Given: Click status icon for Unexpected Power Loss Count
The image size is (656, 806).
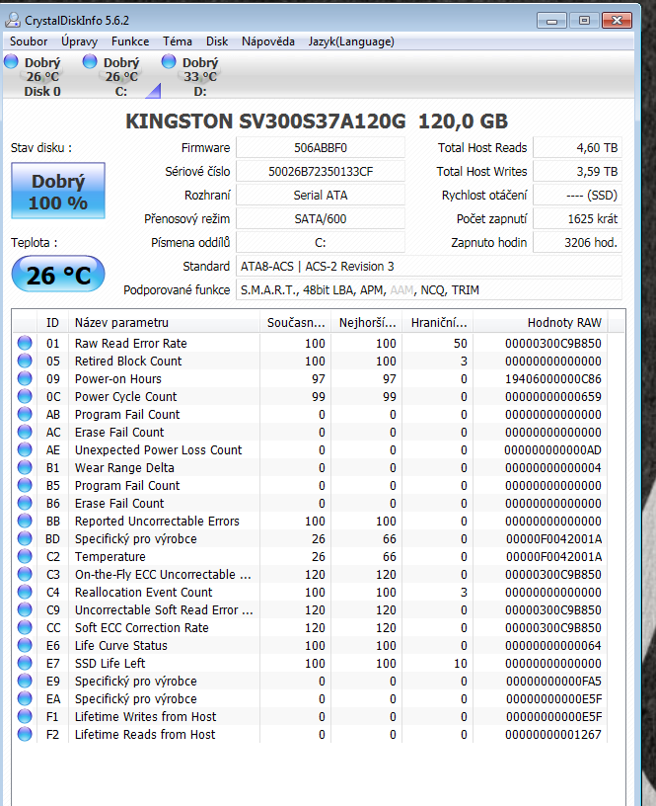Looking at the screenshot, I should 25,449.
